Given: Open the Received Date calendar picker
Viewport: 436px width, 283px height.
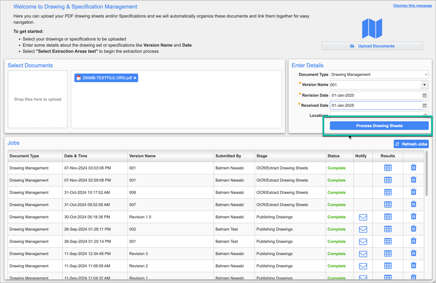Looking at the screenshot, I should pos(425,105).
